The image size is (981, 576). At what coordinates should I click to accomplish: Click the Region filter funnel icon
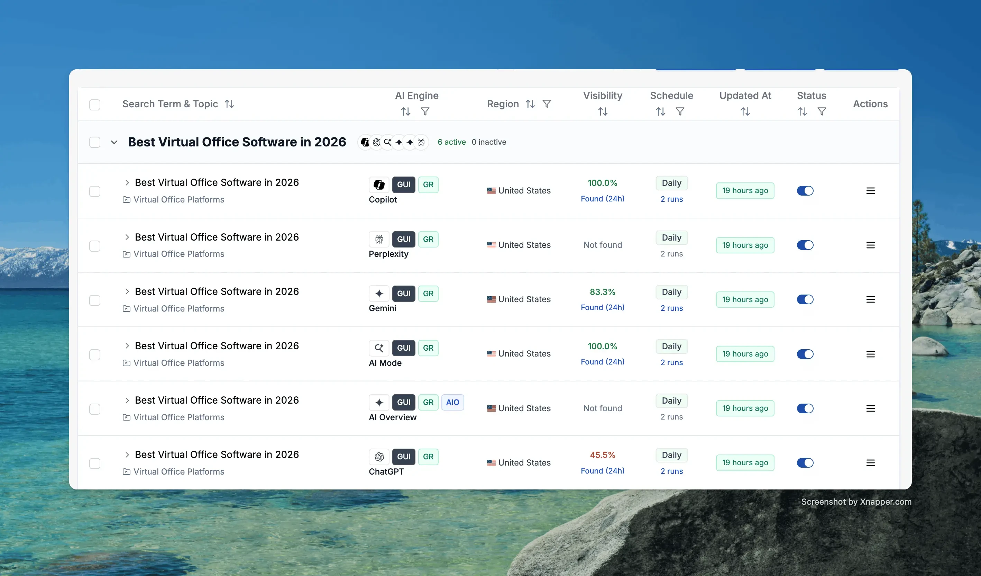pos(547,104)
